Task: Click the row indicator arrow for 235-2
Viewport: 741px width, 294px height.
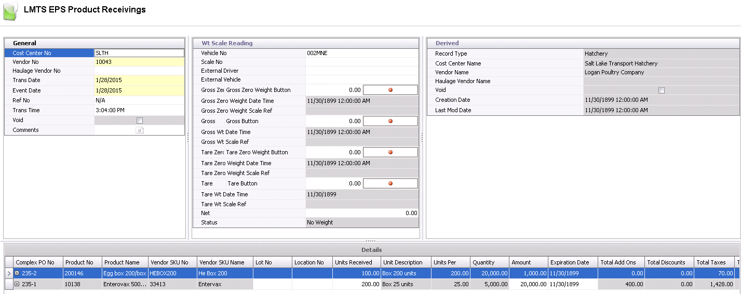Action: point(8,273)
